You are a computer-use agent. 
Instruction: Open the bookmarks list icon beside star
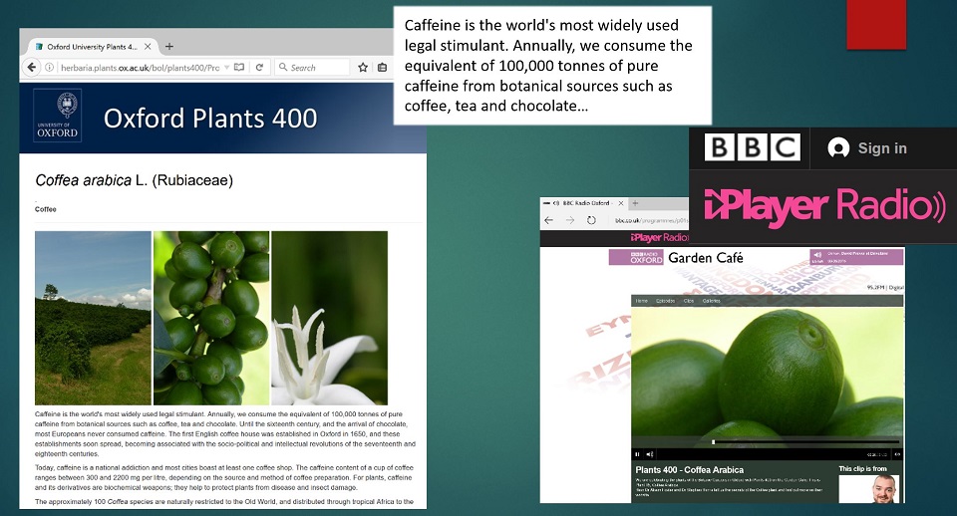(x=382, y=67)
